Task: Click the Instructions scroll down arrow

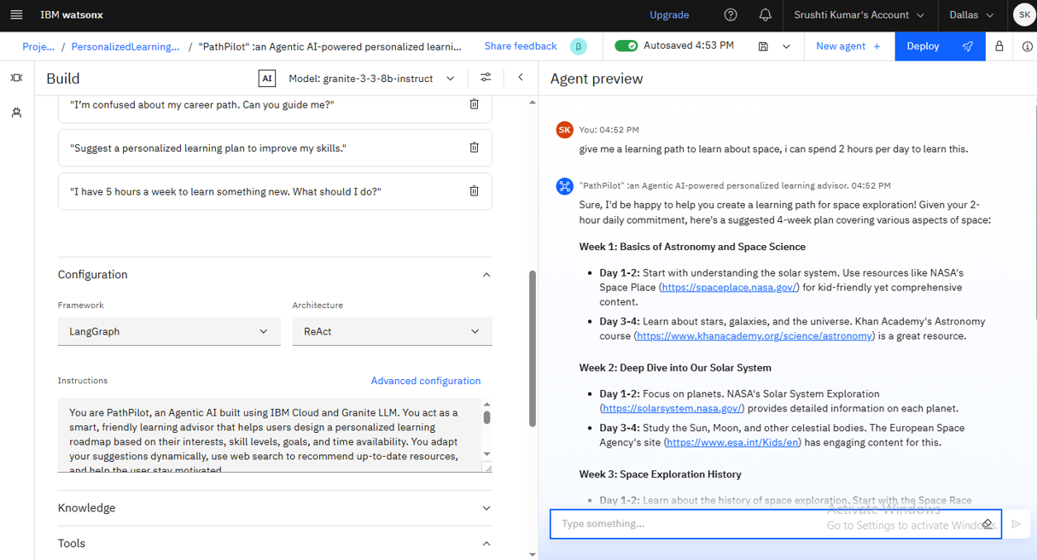Action: point(486,454)
